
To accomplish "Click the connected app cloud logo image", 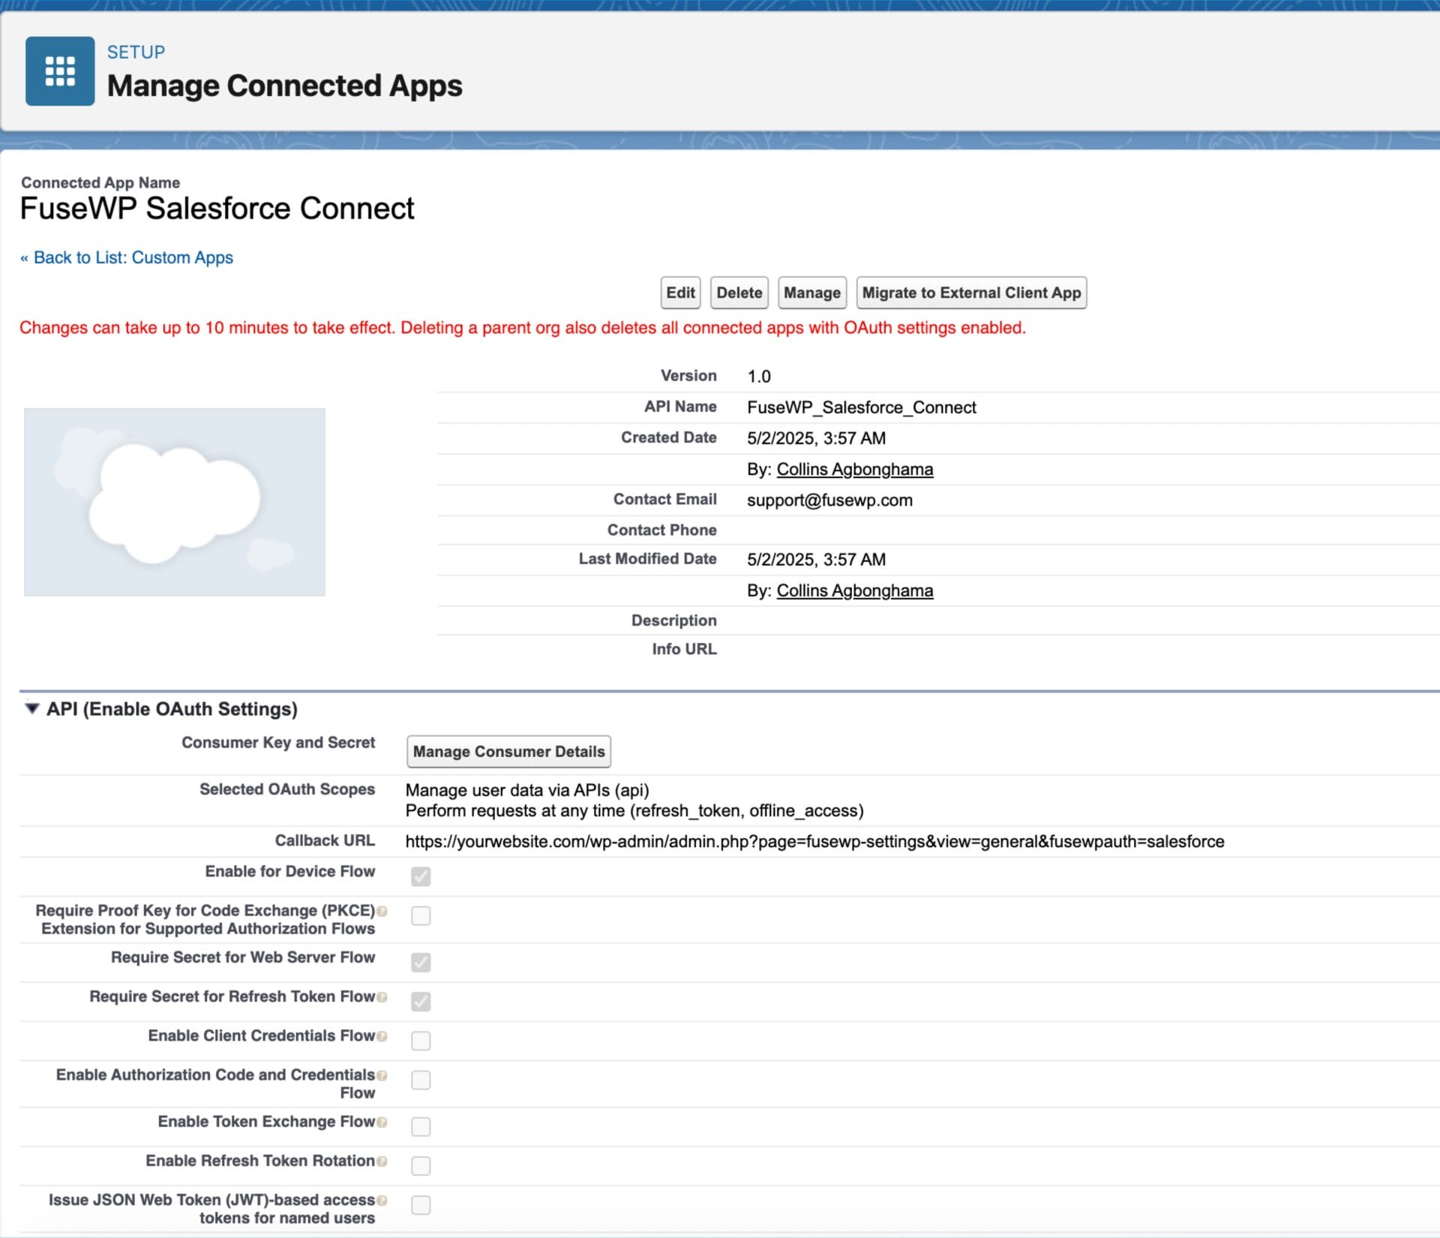I will click(175, 502).
